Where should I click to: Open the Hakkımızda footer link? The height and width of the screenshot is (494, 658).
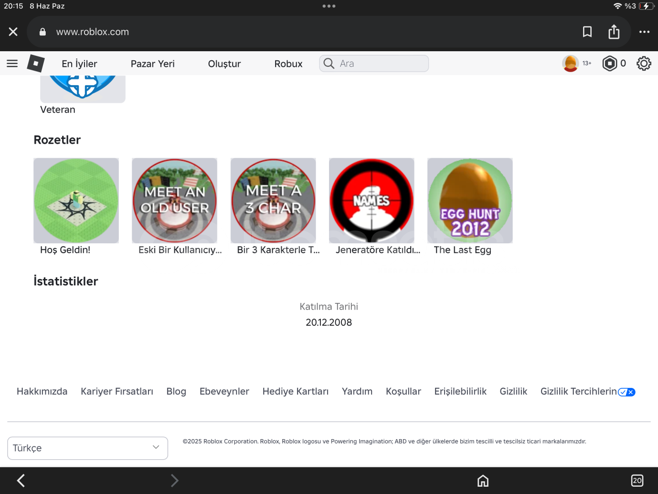click(x=42, y=392)
